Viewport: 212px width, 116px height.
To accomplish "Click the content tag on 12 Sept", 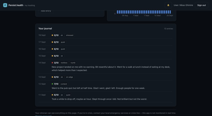I will (x=64, y=84).
